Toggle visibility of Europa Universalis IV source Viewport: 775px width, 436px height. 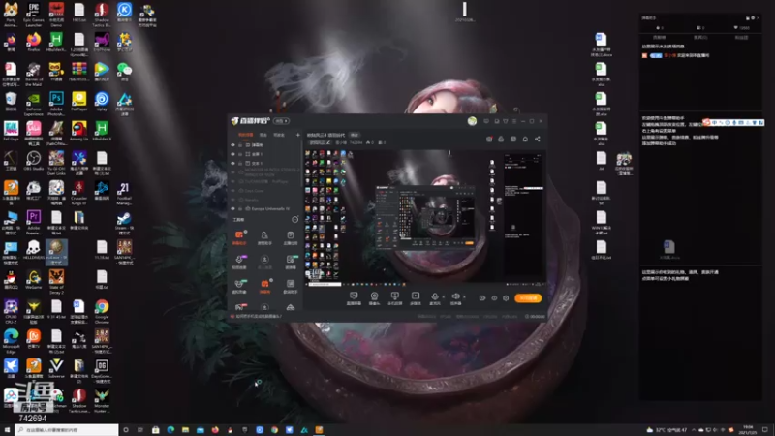pyautogui.click(x=232, y=208)
